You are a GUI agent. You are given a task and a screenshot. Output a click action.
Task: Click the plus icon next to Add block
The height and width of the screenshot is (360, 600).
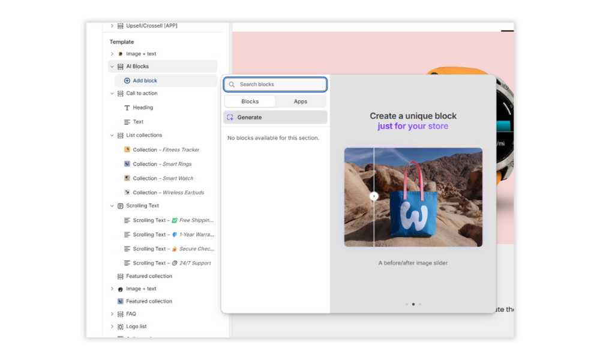point(127,81)
